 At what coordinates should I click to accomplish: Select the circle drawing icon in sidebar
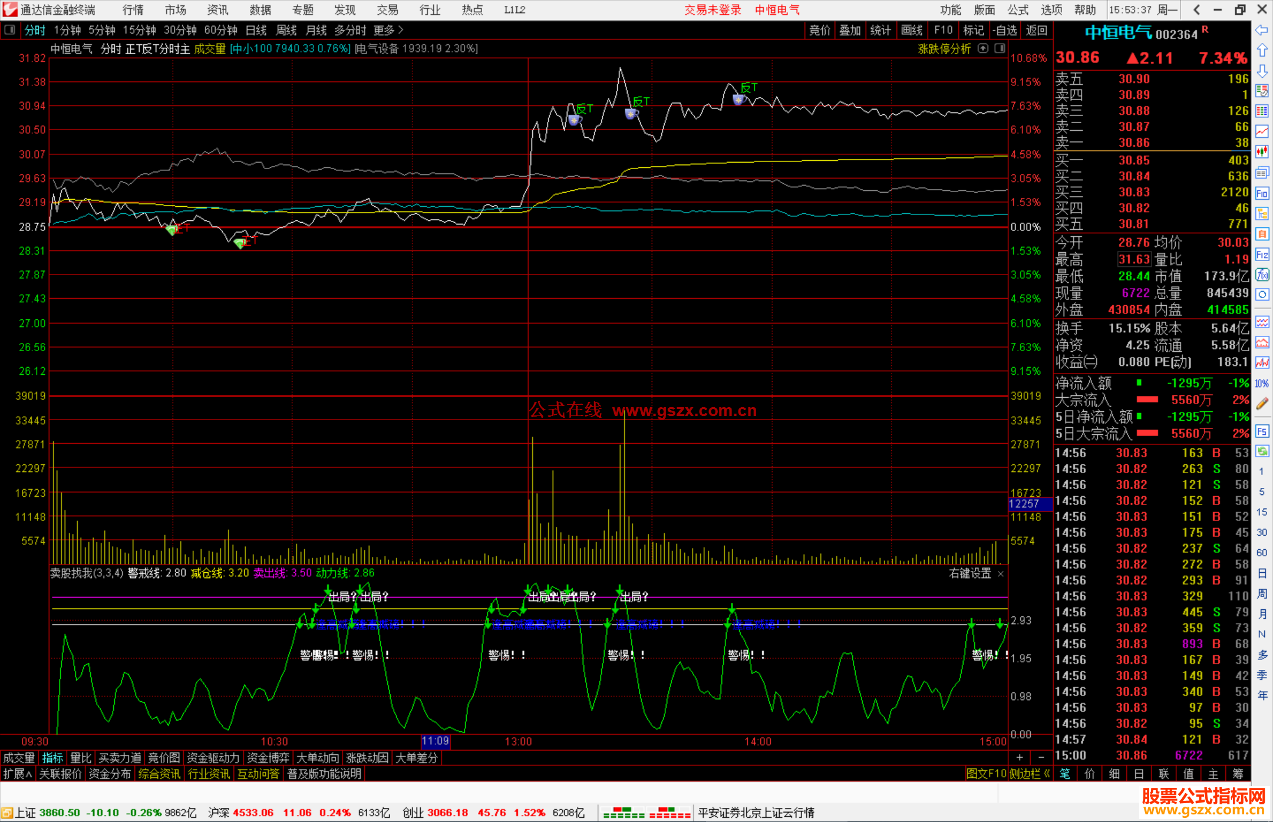click(x=1262, y=295)
